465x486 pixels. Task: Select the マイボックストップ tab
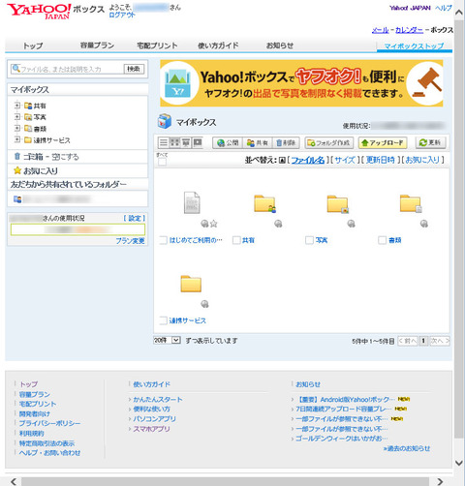pyautogui.click(x=414, y=46)
